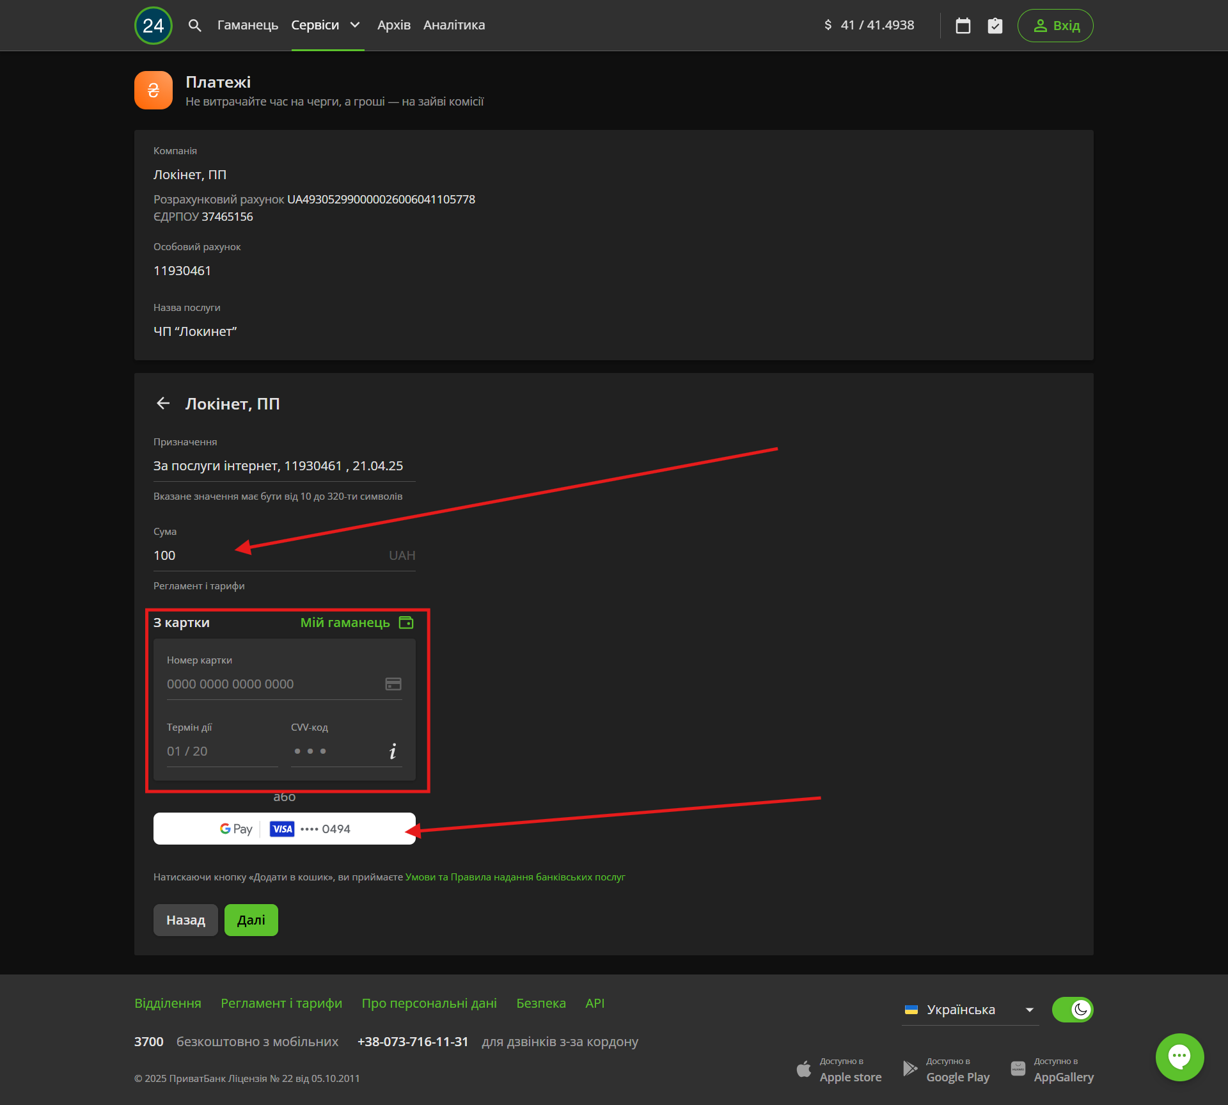Open the Безпека footer link
The height and width of the screenshot is (1105, 1228).
tap(541, 1003)
